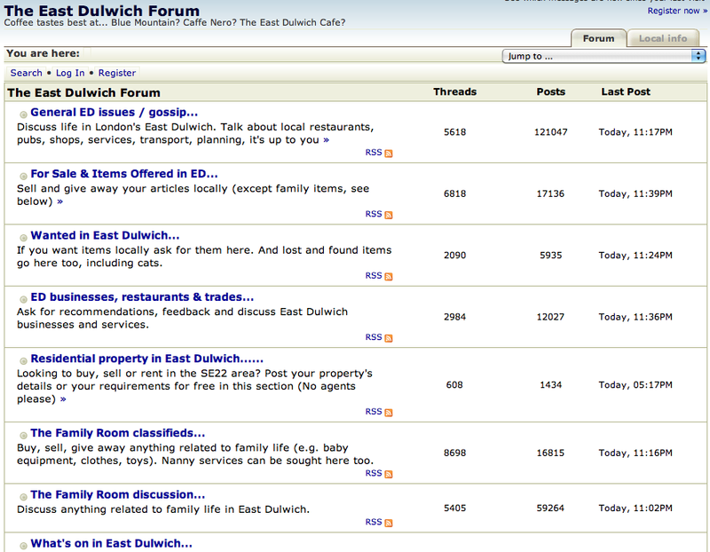This screenshot has height=552, width=710.
Task: Open Residential property in East Dulwich forum
Action: pyautogui.click(x=146, y=359)
